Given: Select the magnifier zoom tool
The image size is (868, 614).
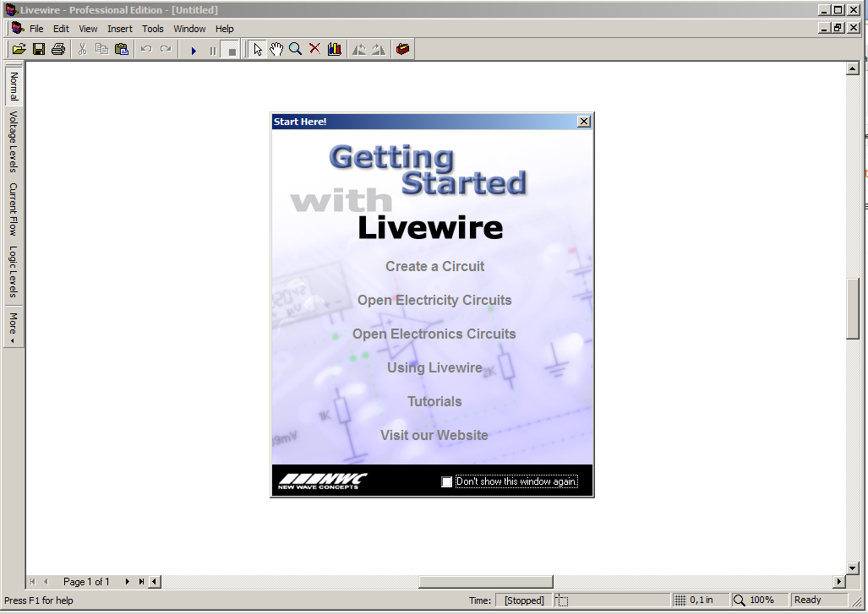Looking at the screenshot, I should point(296,49).
